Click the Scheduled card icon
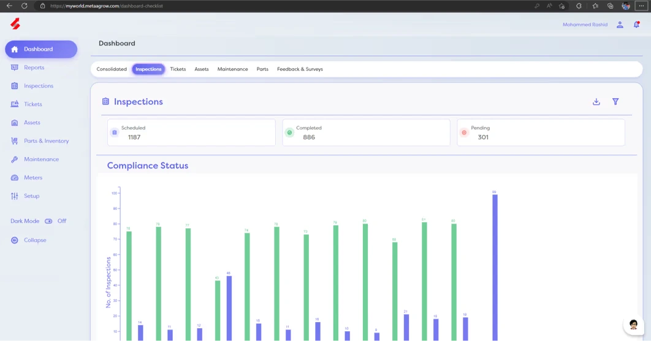The image size is (651, 341). pos(115,132)
